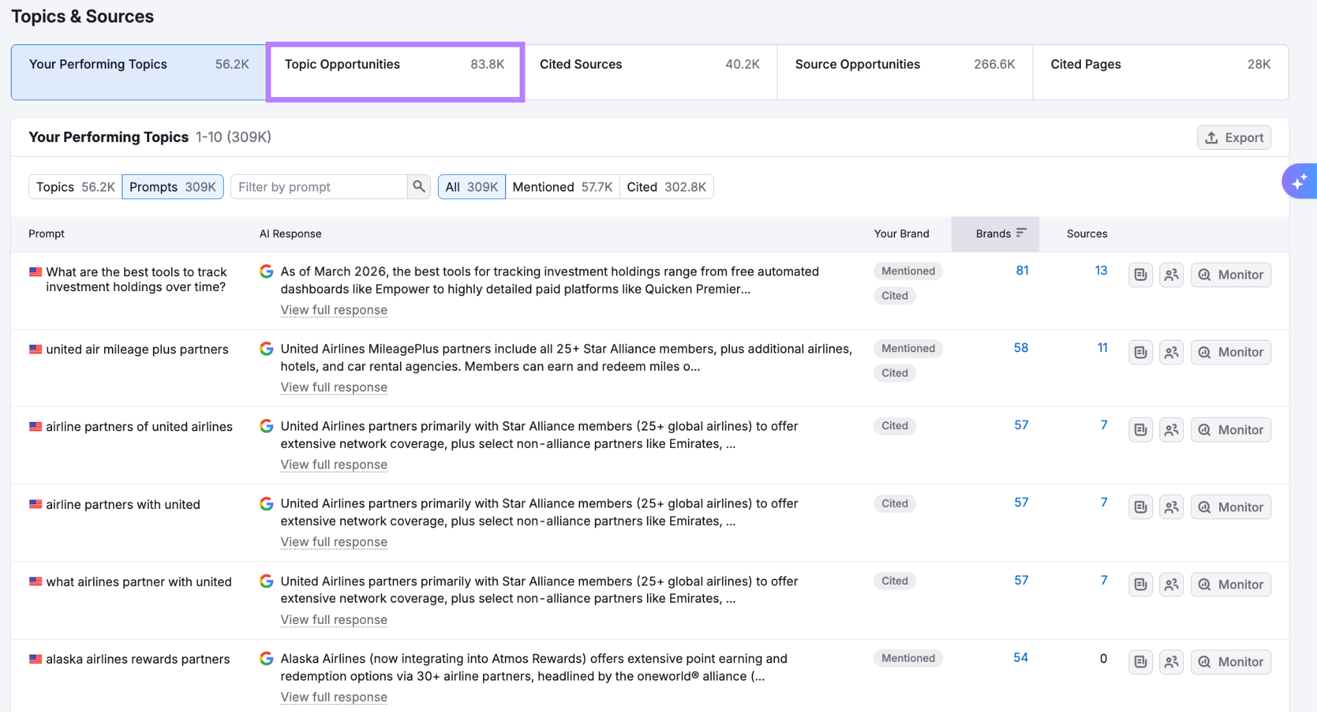Open people icon for airline partners of united airlines
Image resolution: width=1317 pixels, height=712 pixels.
pyautogui.click(x=1172, y=430)
